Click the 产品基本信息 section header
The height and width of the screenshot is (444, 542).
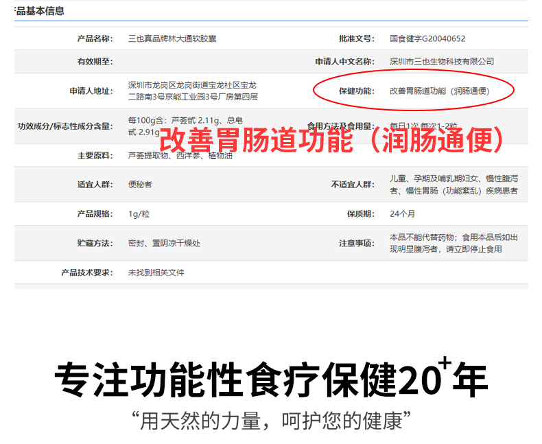point(40,11)
